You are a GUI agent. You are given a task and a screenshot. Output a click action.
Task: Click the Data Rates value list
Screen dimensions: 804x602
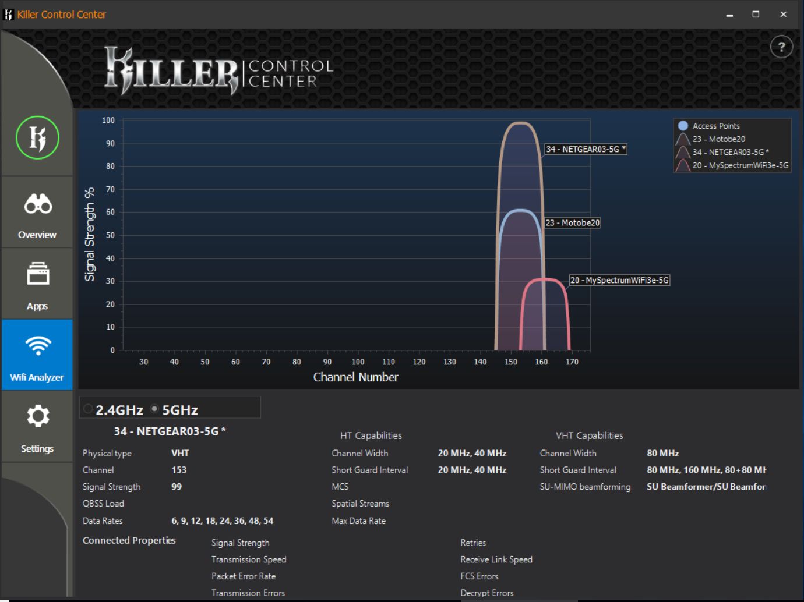(x=222, y=521)
